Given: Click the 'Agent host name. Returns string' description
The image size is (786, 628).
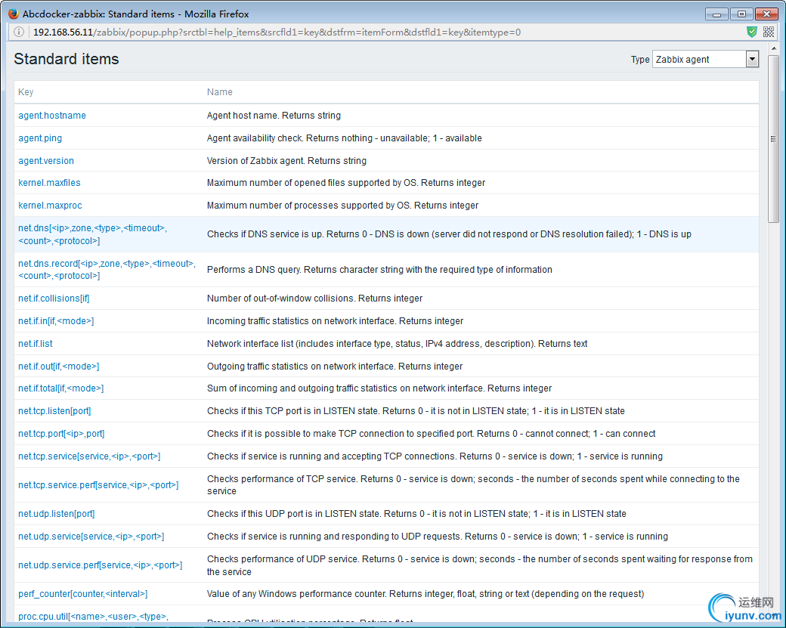Looking at the screenshot, I should [x=274, y=116].
